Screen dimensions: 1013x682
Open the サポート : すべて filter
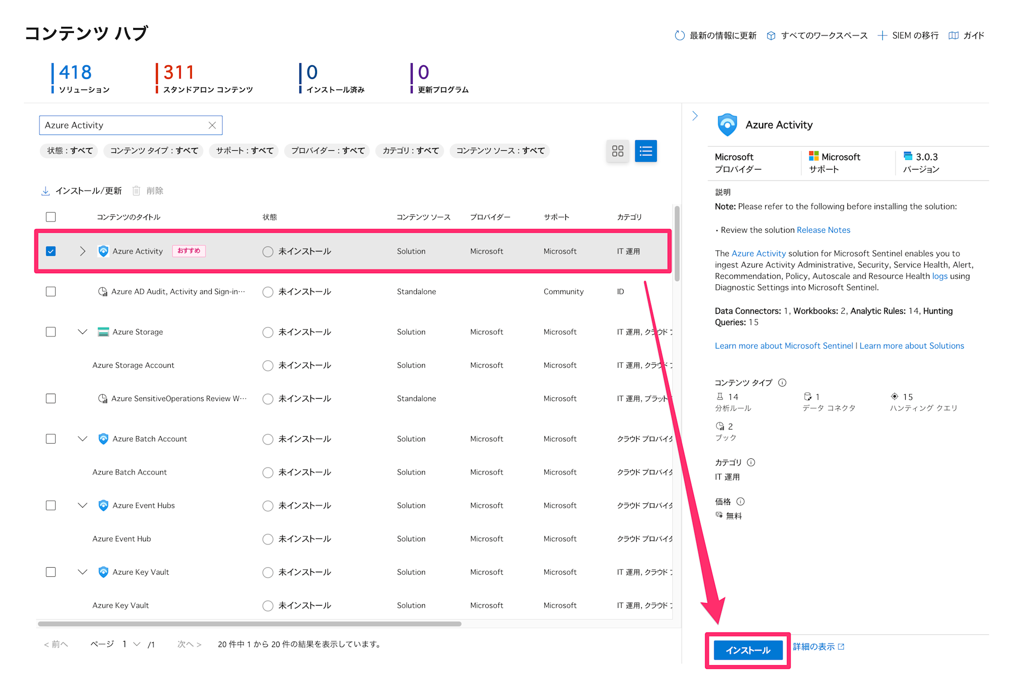coord(245,151)
